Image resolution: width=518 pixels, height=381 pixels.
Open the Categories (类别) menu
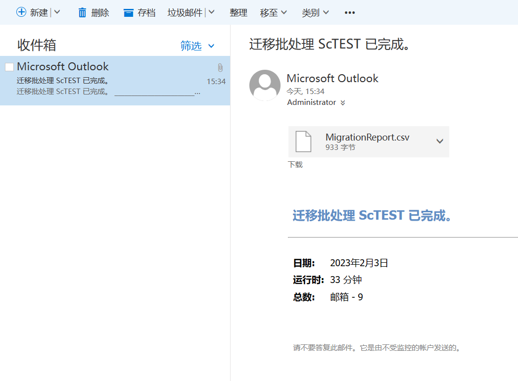pyautogui.click(x=315, y=12)
